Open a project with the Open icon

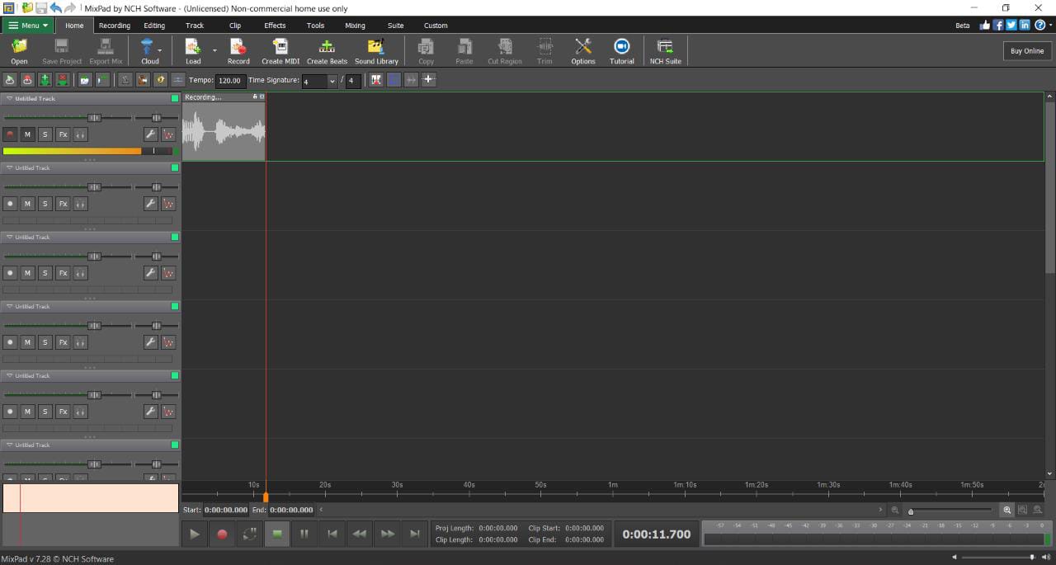tap(19, 51)
